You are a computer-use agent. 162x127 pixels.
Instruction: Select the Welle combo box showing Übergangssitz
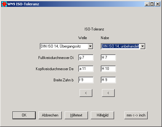(x=67, y=46)
